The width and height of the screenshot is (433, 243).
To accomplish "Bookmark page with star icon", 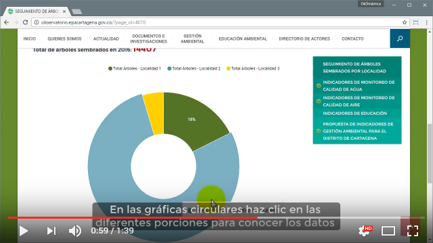I will pyautogui.click(x=405, y=22).
